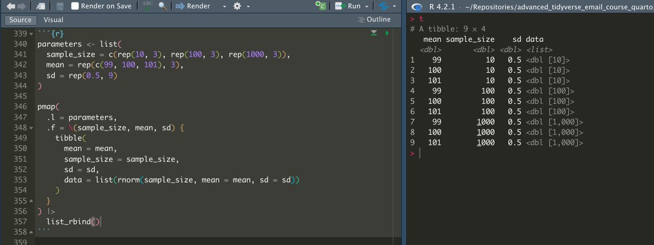Screen dimensions: 654x245
Task: Click the publish document icon
Action: [x=384, y=7]
